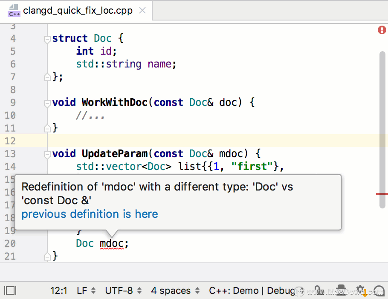The height and width of the screenshot is (299, 388).
Task: Click the "first" string literal on line 14
Action: click(x=252, y=166)
